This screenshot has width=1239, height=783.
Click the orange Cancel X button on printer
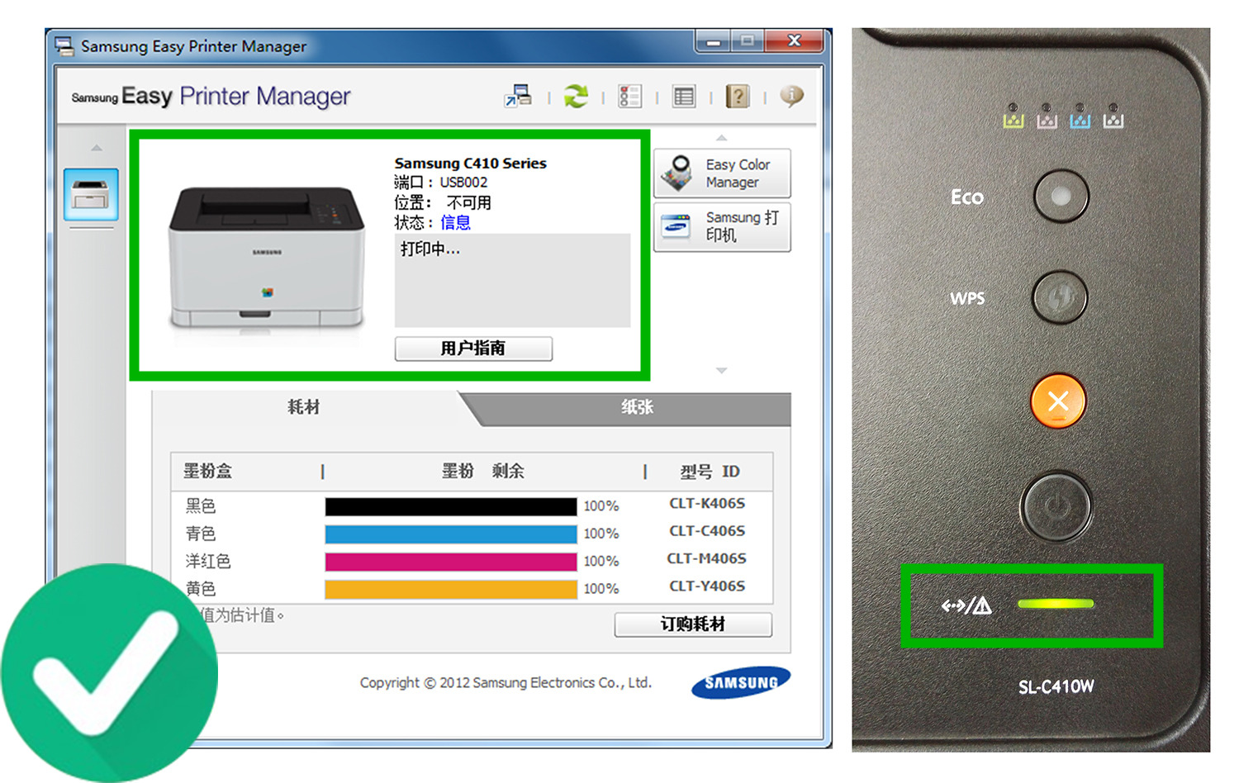(1058, 401)
